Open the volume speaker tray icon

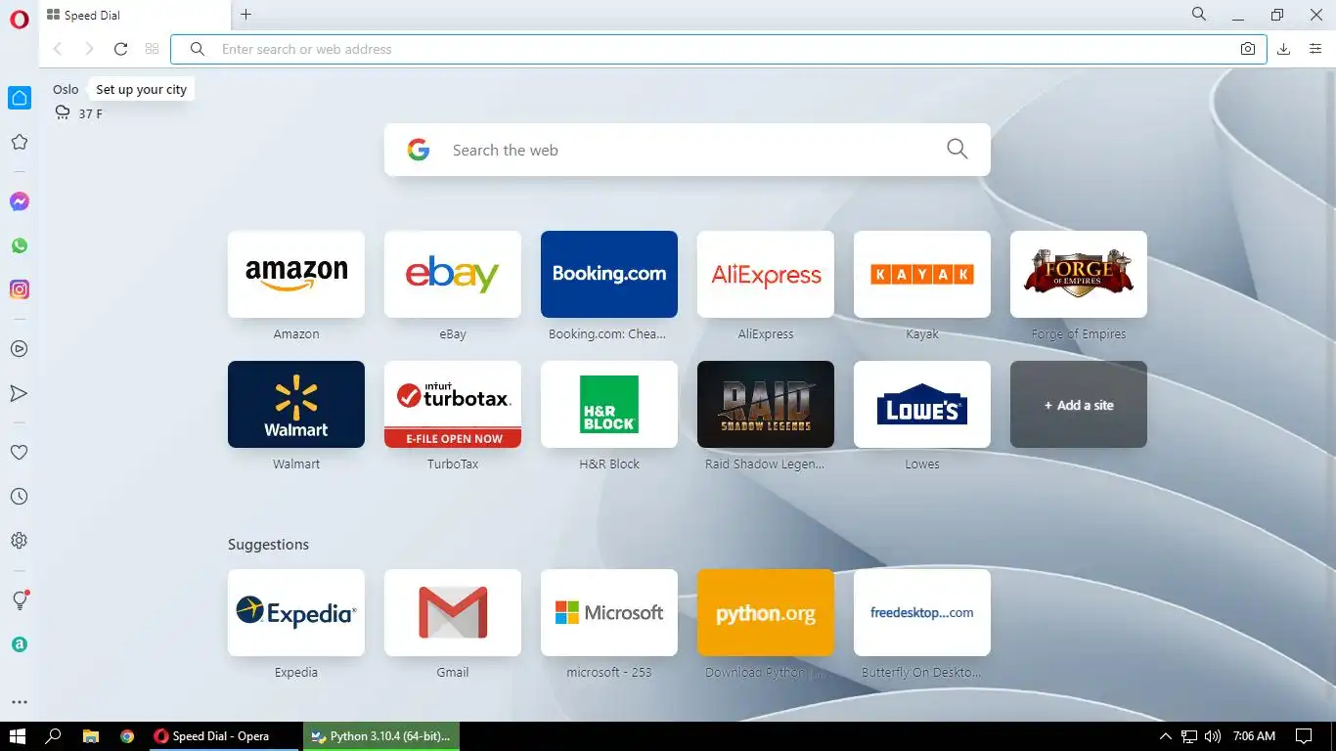point(1213,736)
